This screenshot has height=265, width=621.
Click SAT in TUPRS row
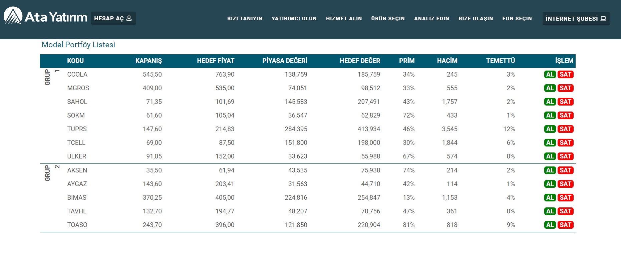point(565,129)
